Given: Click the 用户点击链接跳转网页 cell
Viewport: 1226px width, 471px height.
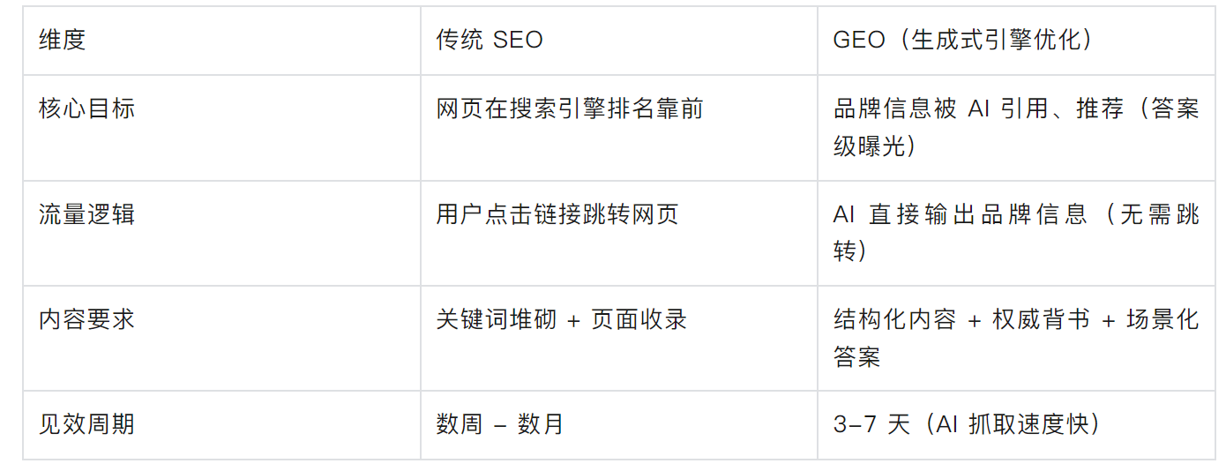Looking at the screenshot, I should [x=557, y=214].
